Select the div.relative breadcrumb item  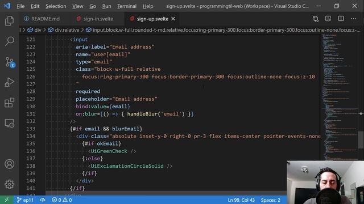click(x=64, y=30)
